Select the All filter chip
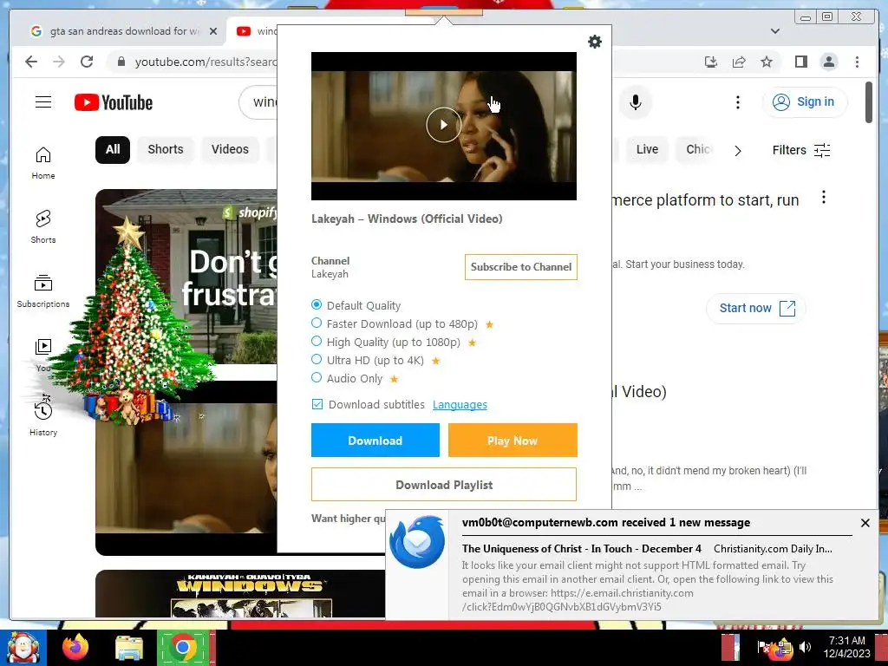 click(113, 149)
